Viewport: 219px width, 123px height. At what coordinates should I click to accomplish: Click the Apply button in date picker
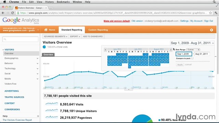click(x=180, y=65)
